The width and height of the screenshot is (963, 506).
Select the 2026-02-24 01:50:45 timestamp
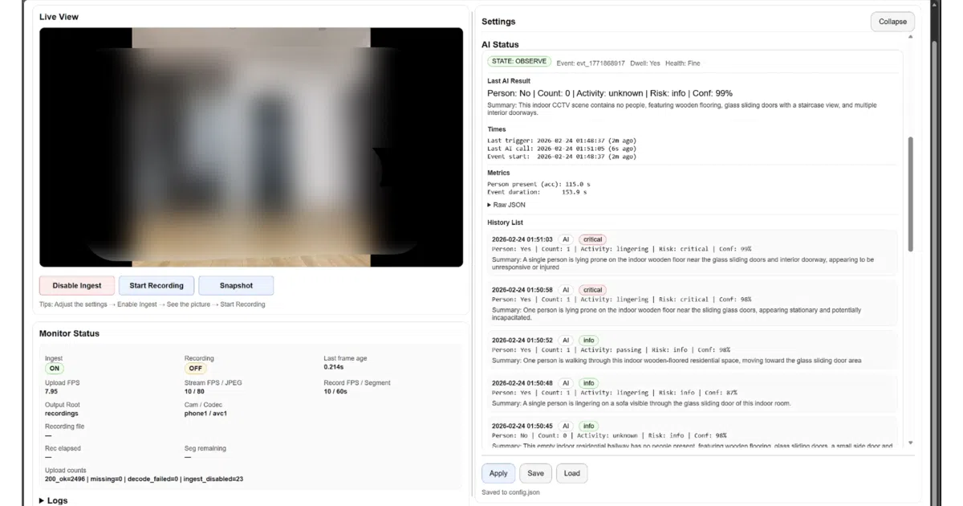click(x=522, y=426)
